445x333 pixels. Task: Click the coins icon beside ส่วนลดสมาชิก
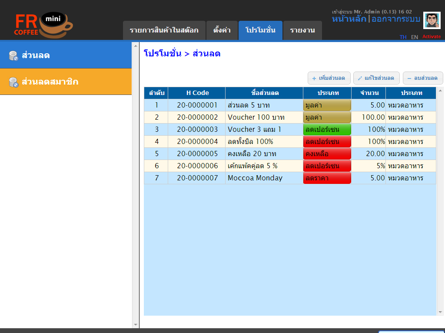point(13,82)
